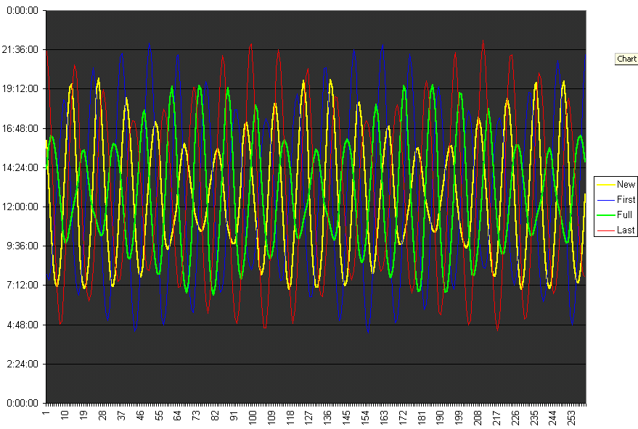Click the x-axis label 100
Screen dimensions: 638x429
(x=253, y=417)
